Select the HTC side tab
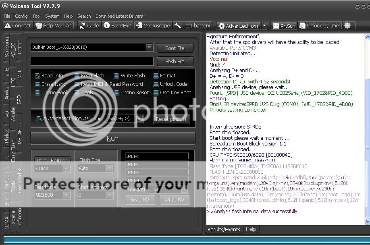Image resolution: width=370 pixels, height=245 pixels. (13, 82)
